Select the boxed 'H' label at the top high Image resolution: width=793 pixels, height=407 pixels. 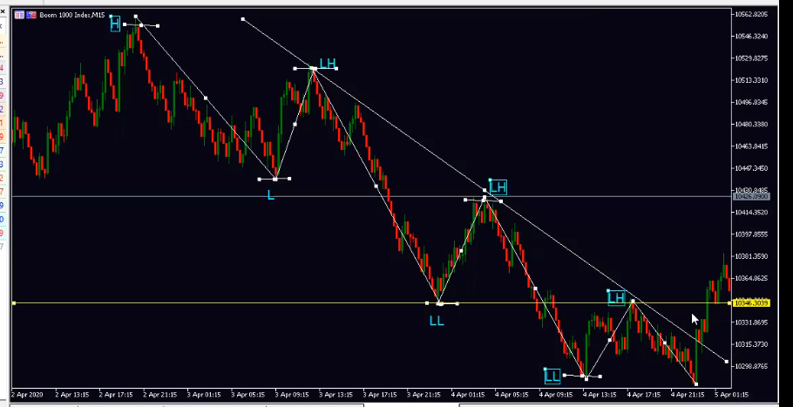[x=115, y=24]
